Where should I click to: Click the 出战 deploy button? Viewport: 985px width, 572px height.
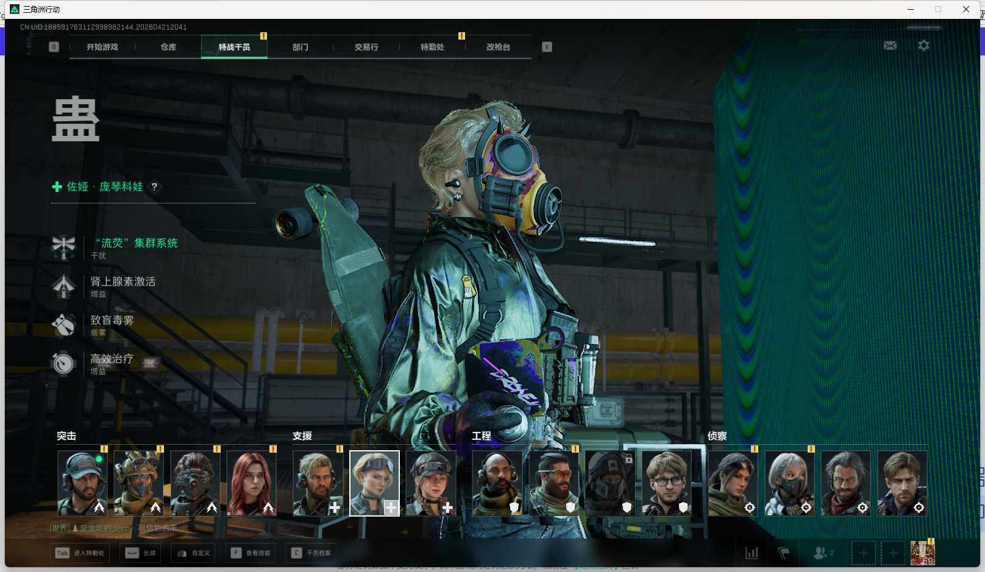point(141,553)
